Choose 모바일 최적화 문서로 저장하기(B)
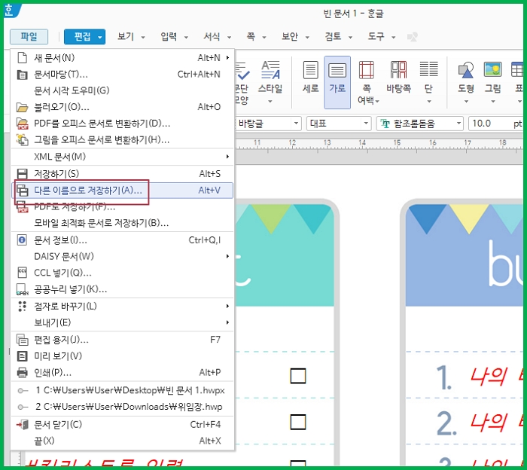The width and height of the screenshot is (527, 470). (101, 223)
